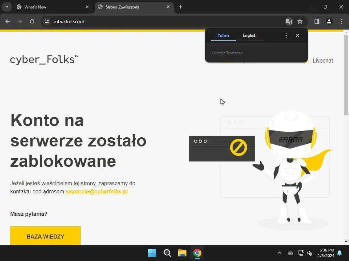
Task: Select Polish tab in translate popup
Action: click(x=223, y=35)
